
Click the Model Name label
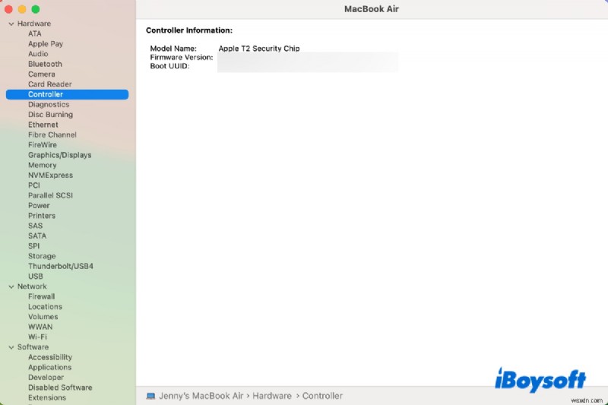173,49
